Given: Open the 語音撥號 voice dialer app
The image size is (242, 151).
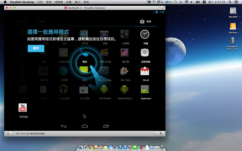Looking at the screenshot, I should pos(145,53).
